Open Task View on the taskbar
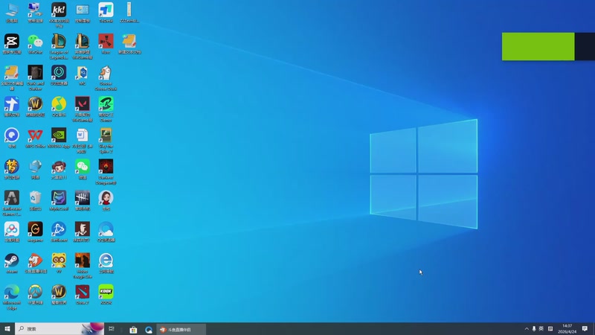The image size is (595, 335). coord(112,329)
